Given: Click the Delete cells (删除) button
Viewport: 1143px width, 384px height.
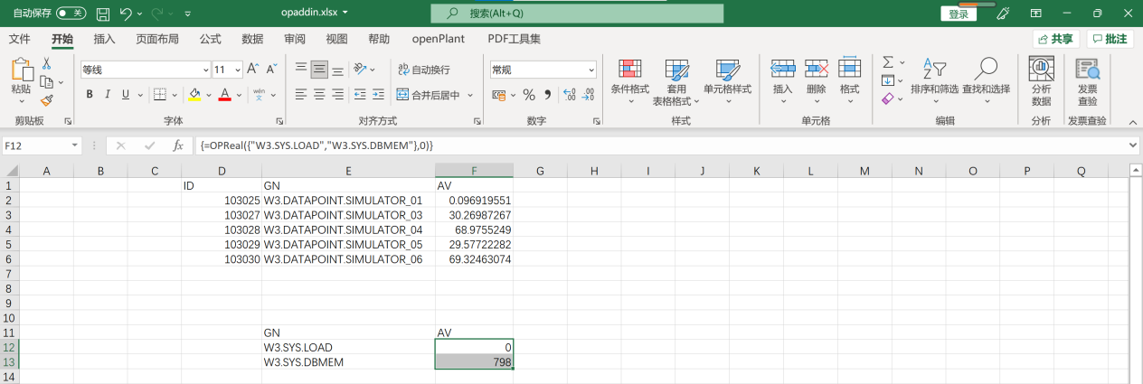Looking at the screenshot, I should point(817,80).
